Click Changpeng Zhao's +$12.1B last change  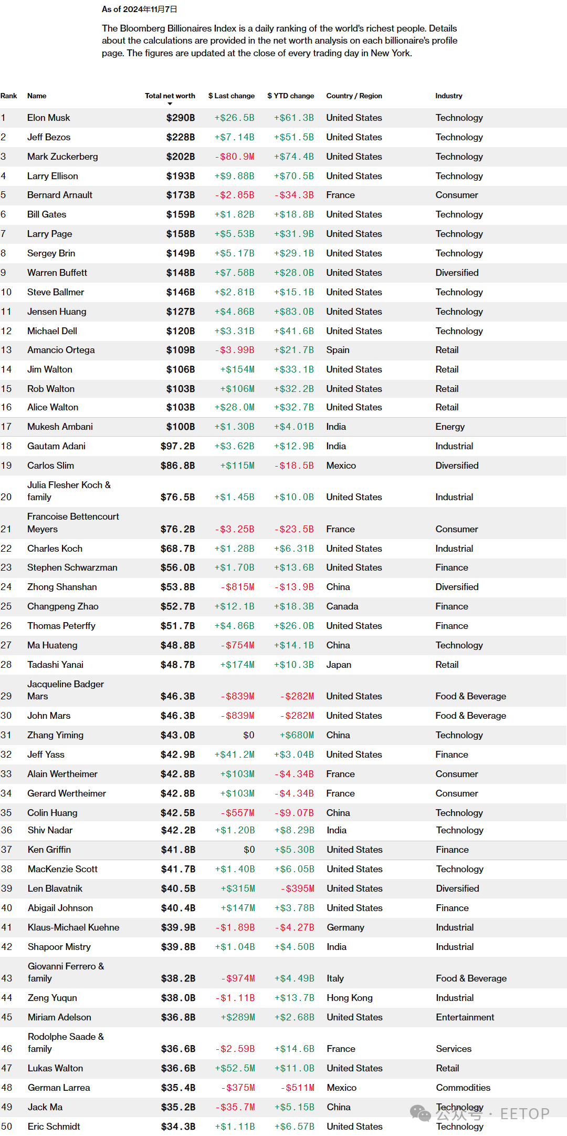pyautogui.click(x=234, y=606)
